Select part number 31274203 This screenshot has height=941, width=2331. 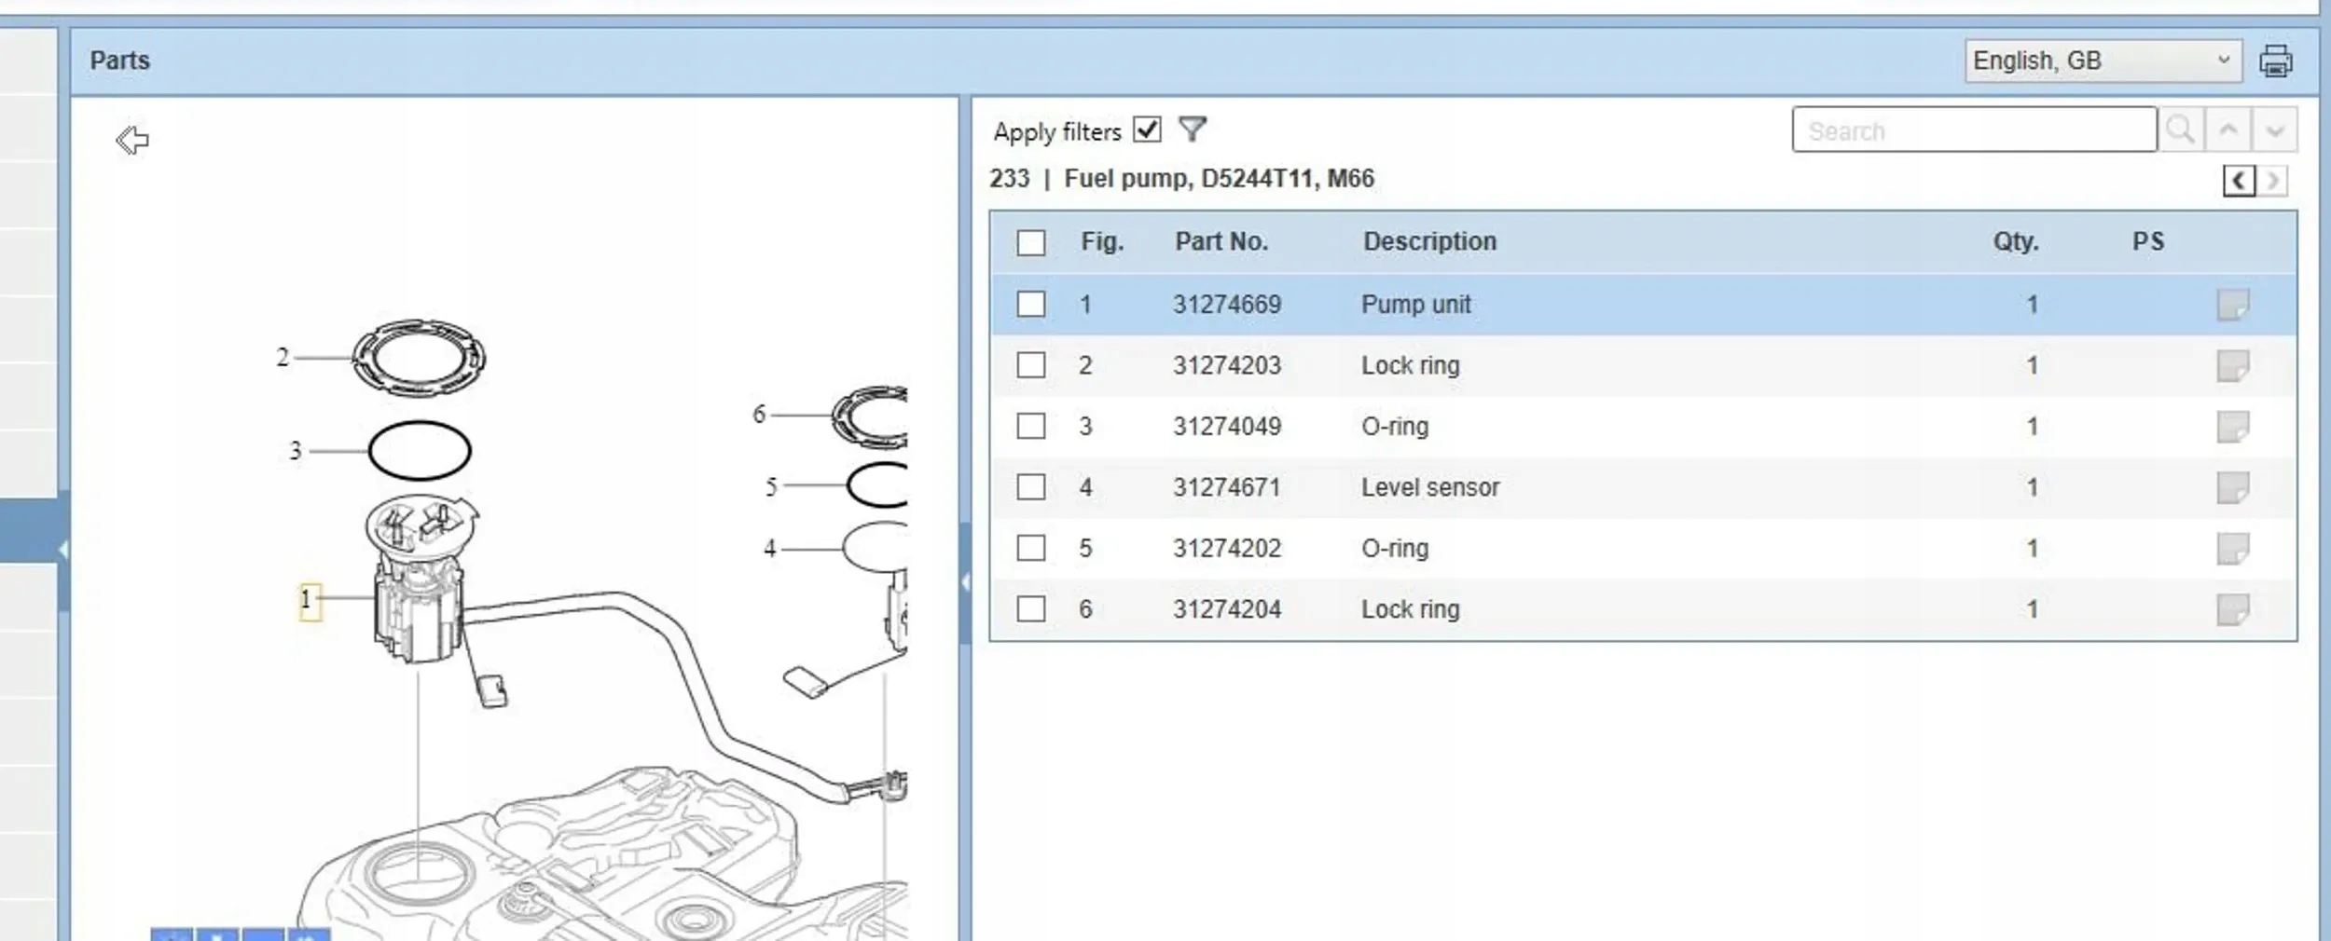[1226, 365]
